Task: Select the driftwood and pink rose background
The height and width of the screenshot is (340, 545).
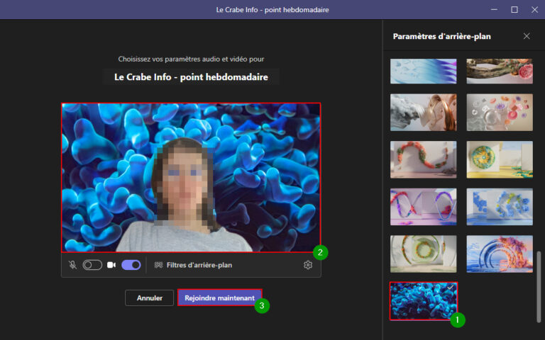Action: pyautogui.click(x=500, y=71)
